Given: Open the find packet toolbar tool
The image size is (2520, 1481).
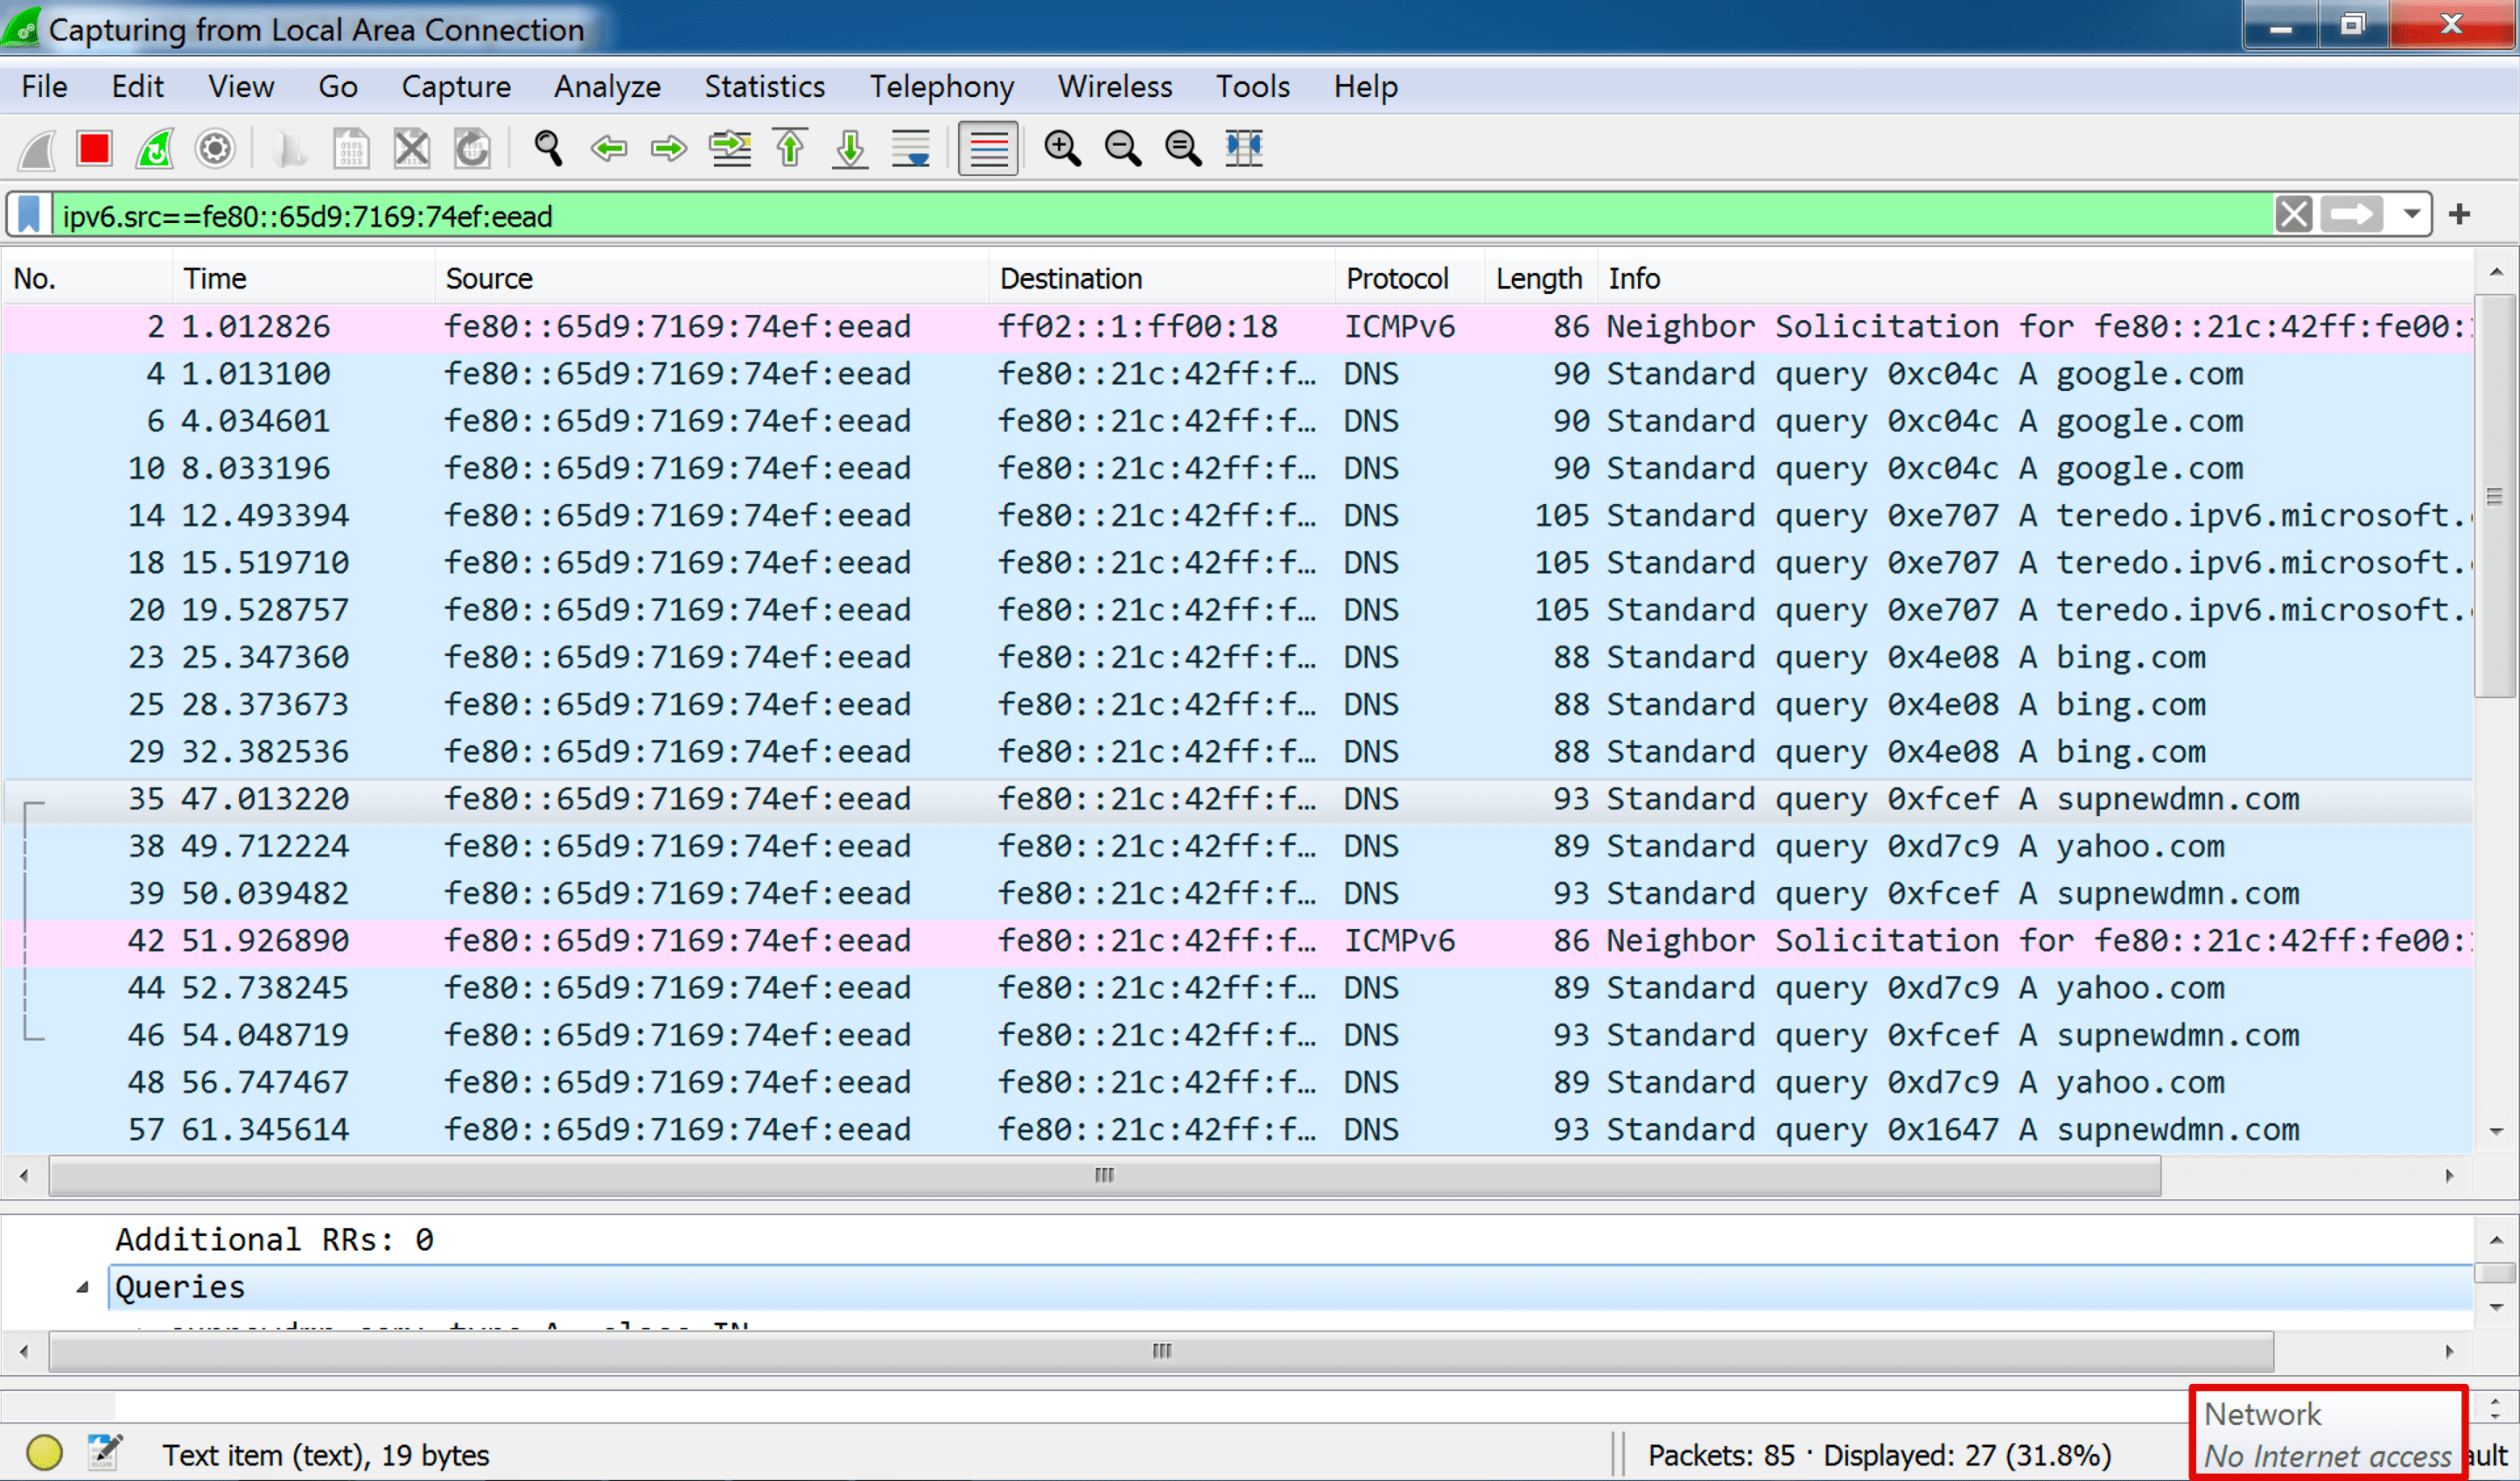Looking at the screenshot, I should click(x=548, y=148).
